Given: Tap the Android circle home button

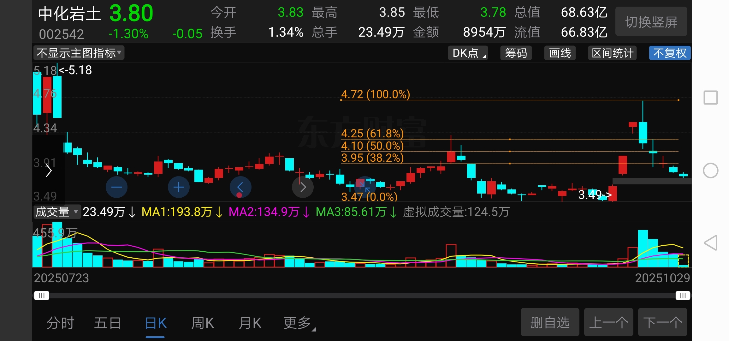Looking at the screenshot, I should point(710,171).
